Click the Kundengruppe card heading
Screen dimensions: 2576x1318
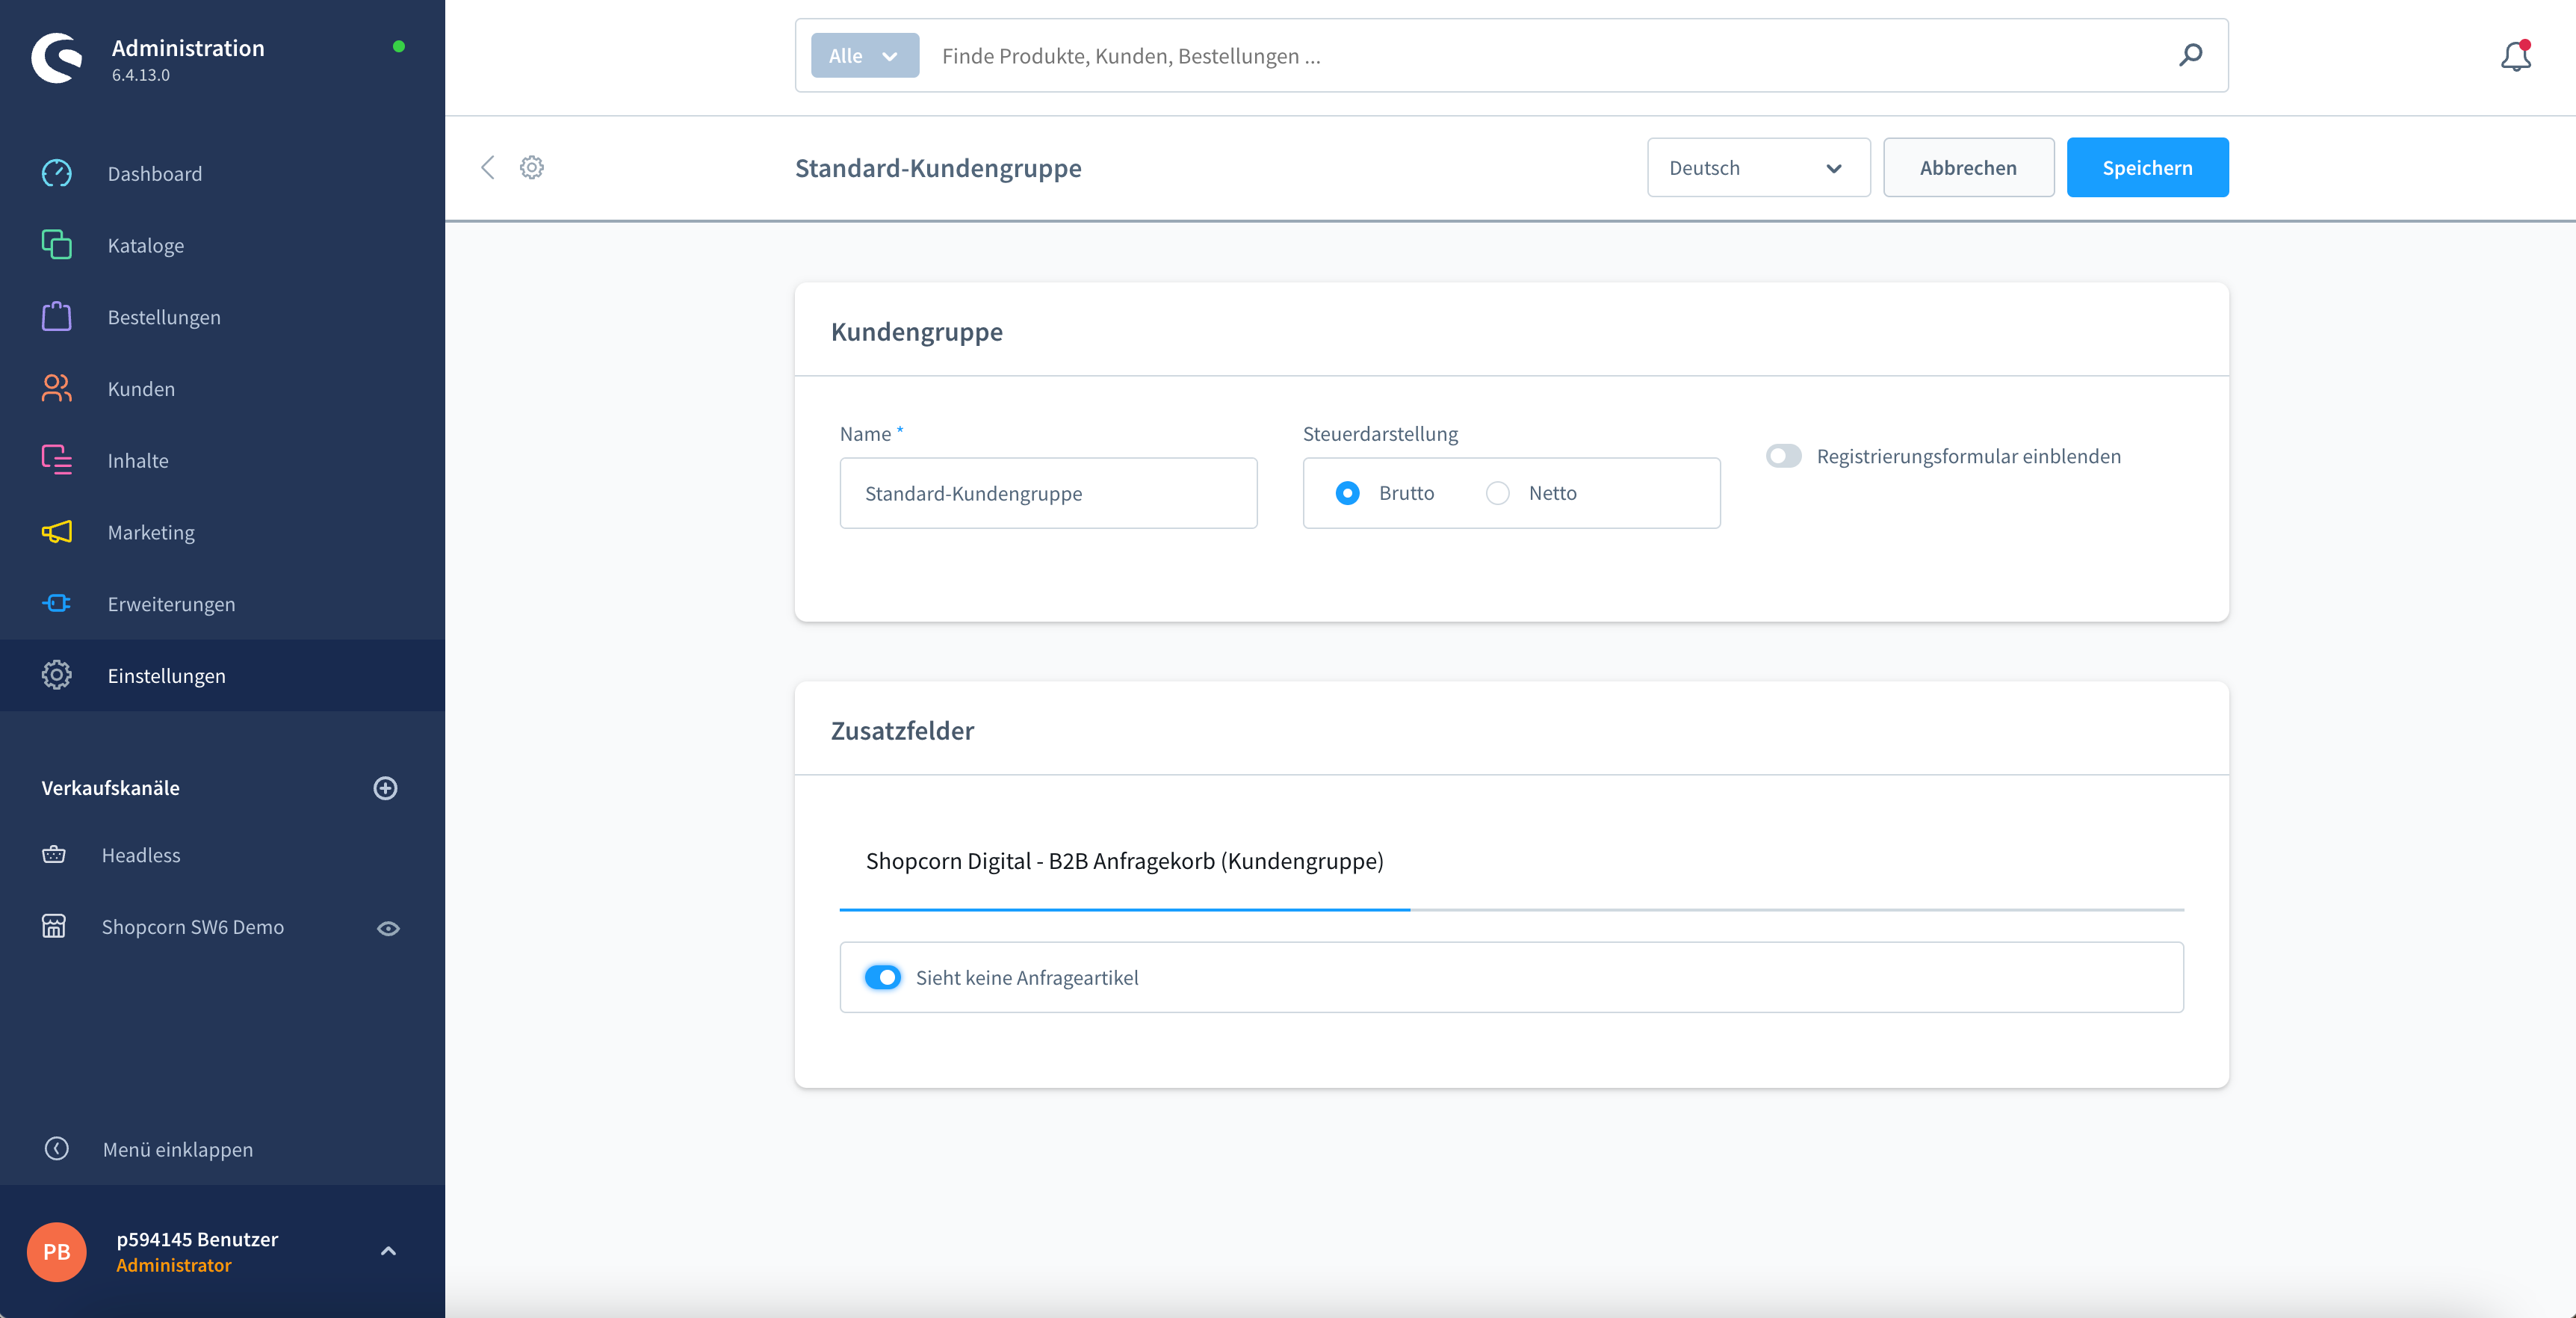[916, 331]
